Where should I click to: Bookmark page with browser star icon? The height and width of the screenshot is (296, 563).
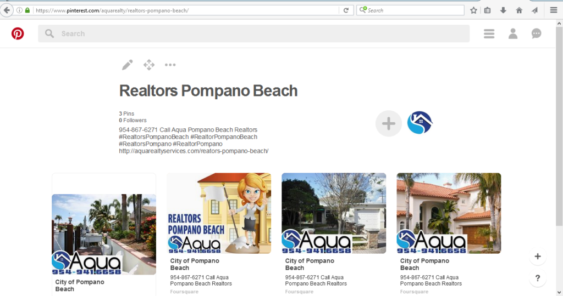(473, 10)
